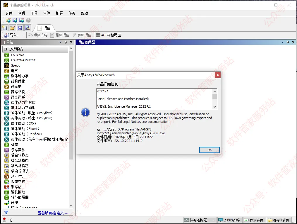The image size is (297, 224).
Task: Select 静态结构 static structural icon
Action: (x=7, y=92)
